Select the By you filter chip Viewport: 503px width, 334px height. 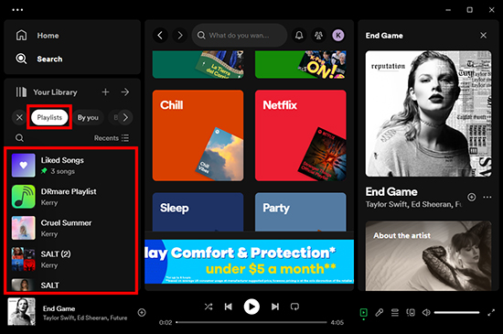pyautogui.click(x=88, y=117)
